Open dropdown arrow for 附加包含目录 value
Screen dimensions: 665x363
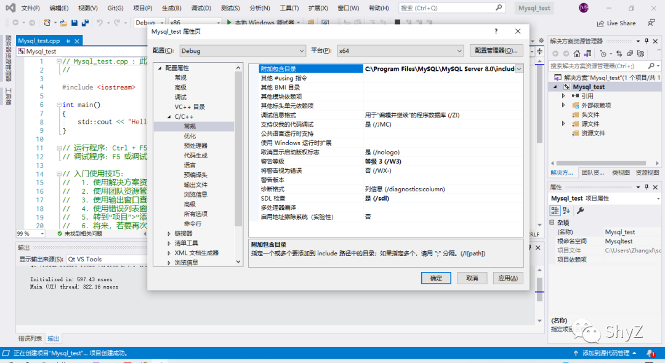(x=519, y=69)
